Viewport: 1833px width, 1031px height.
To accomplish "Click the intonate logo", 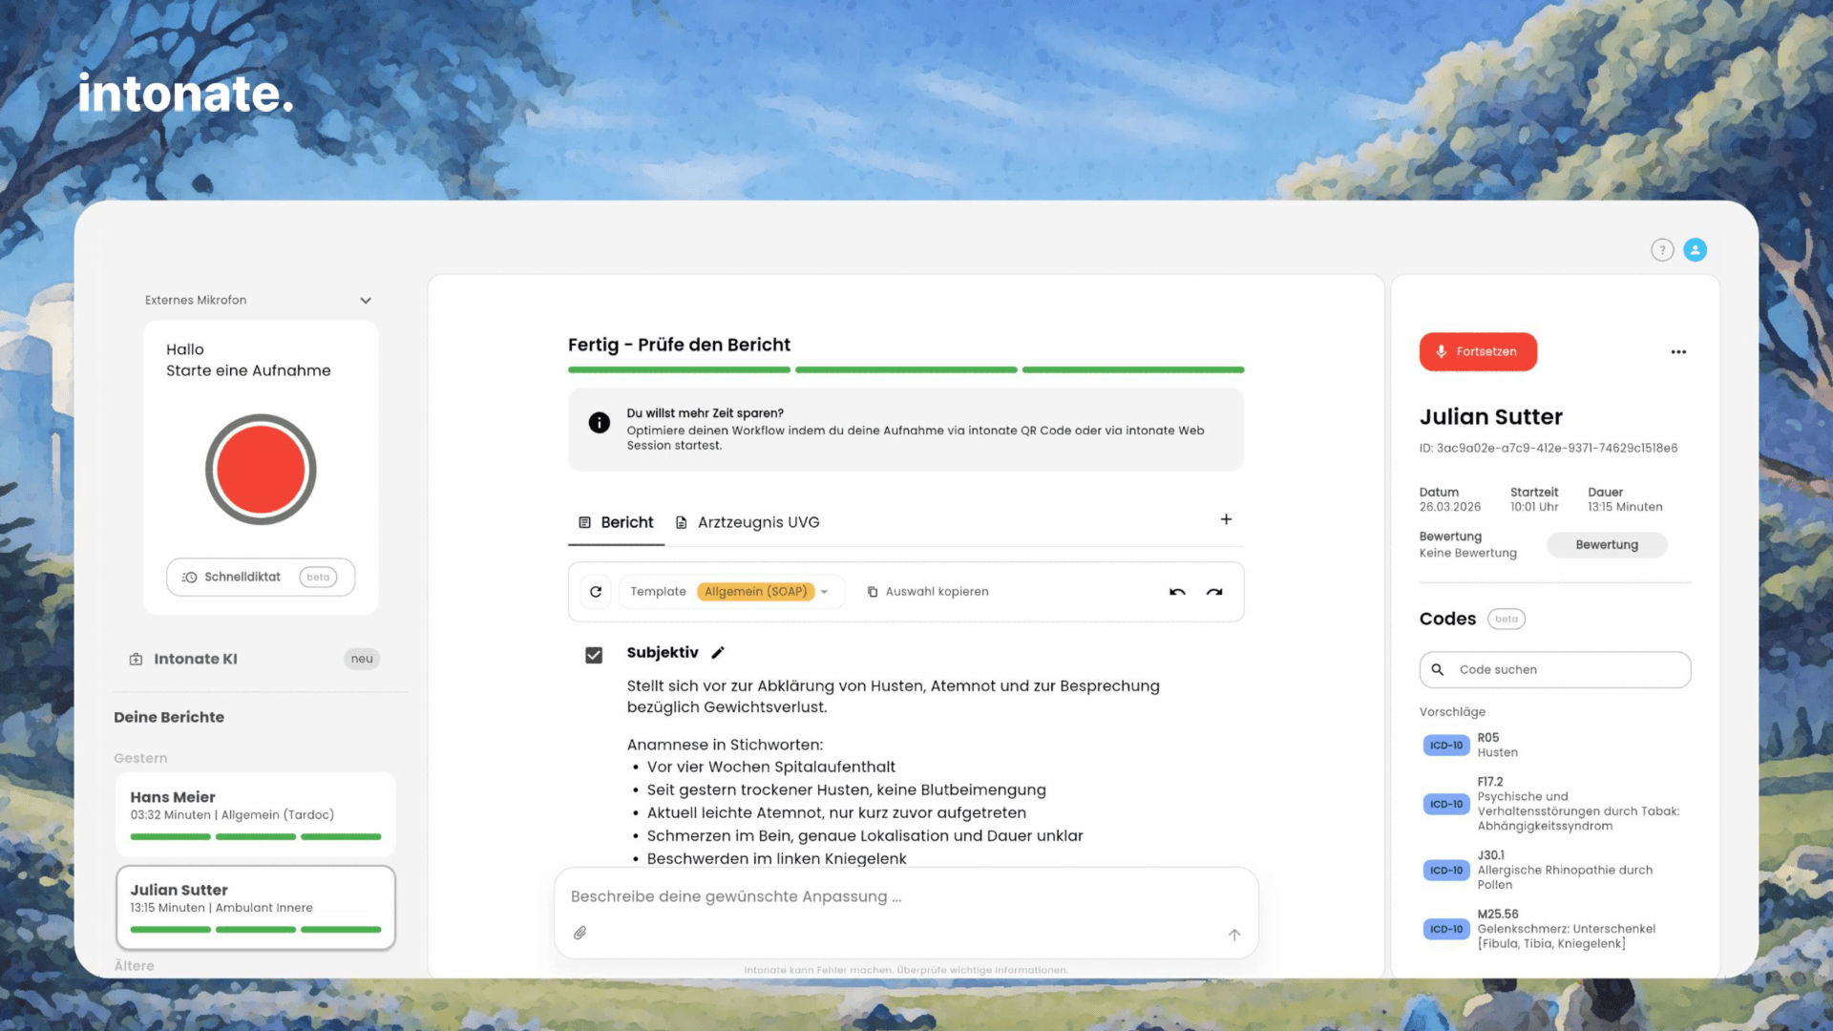I will coord(185,93).
